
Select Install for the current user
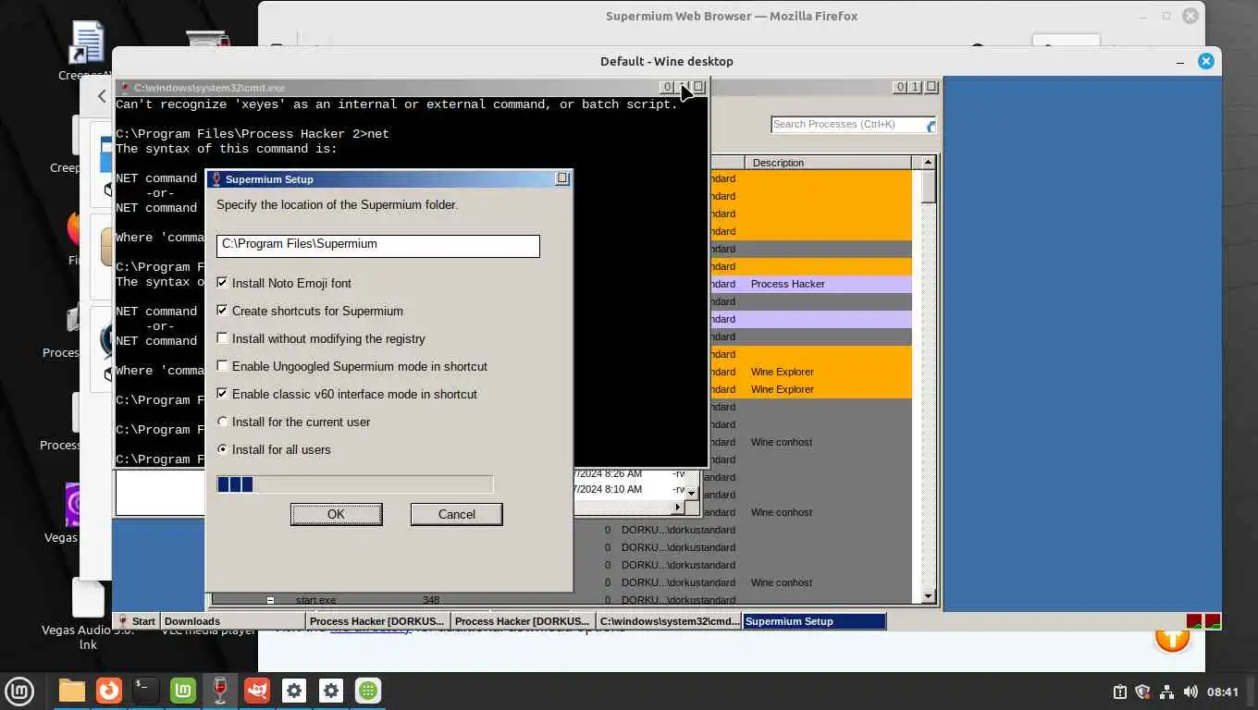tap(222, 422)
